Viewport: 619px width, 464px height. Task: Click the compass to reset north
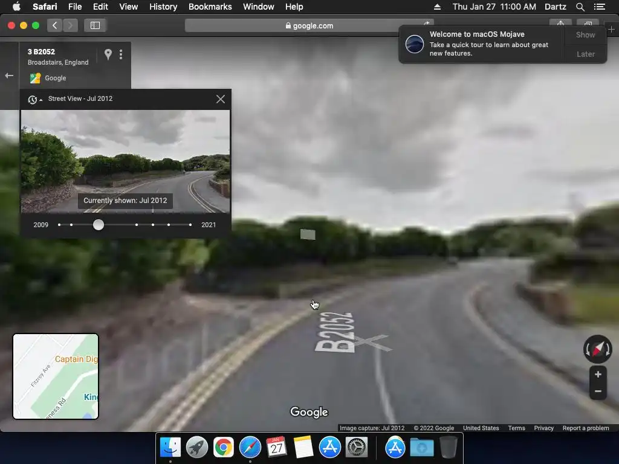tap(597, 349)
